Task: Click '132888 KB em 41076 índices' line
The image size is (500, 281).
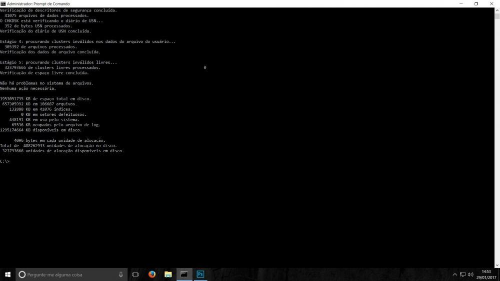Action: (x=41, y=109)
